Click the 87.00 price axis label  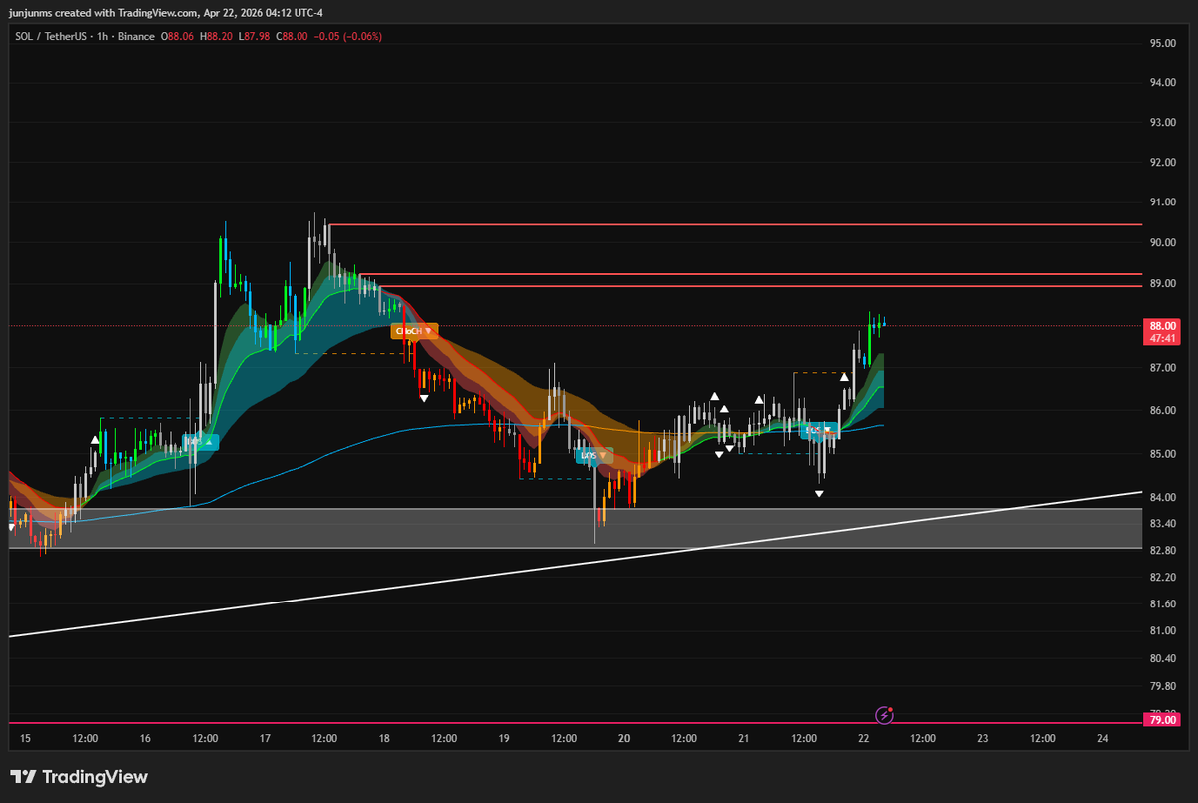(x=1162, y=369)
